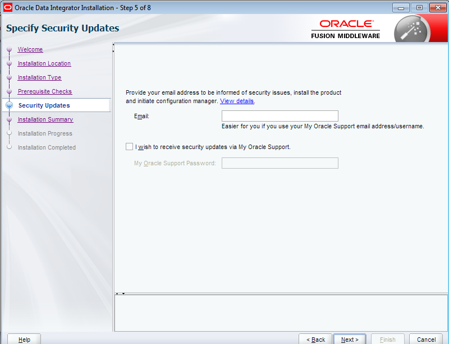Go to Installation Location step
The width and height of the screenshot is (449, 344).
[44, 63]
